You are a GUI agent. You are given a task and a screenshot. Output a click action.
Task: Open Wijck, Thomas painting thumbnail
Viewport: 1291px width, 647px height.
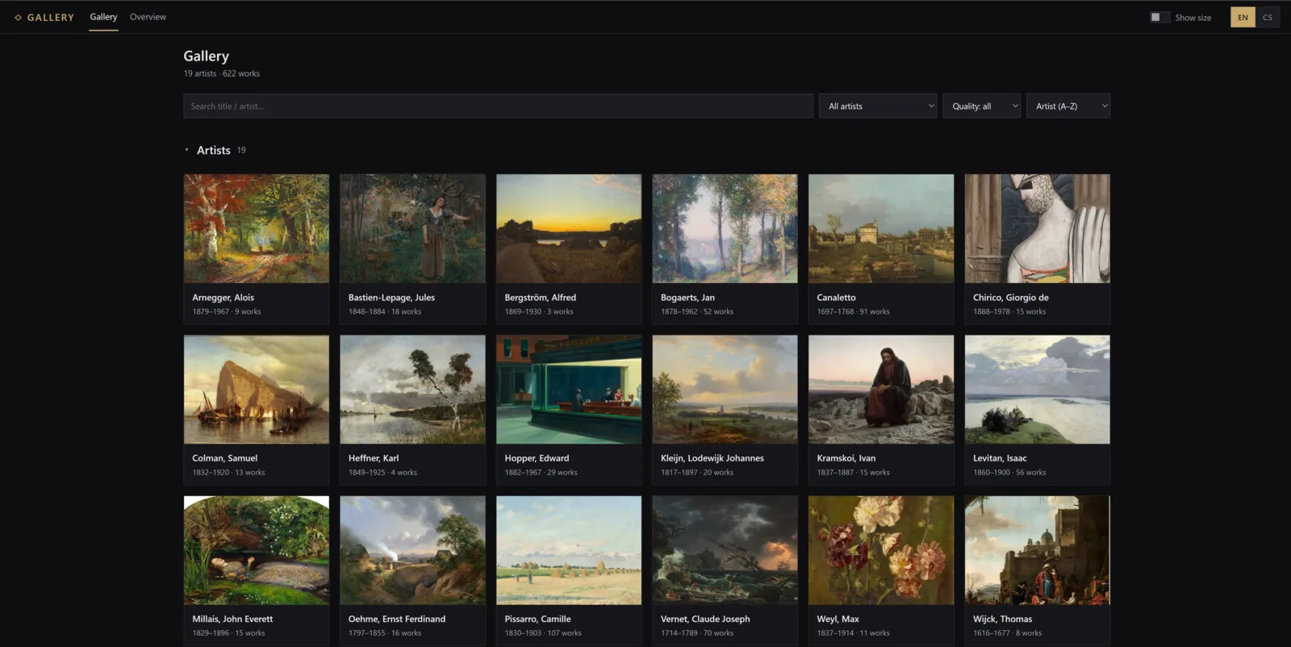(x=1038, y=550)
